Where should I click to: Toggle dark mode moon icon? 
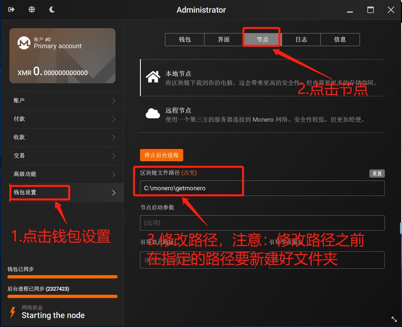(52, 10)
